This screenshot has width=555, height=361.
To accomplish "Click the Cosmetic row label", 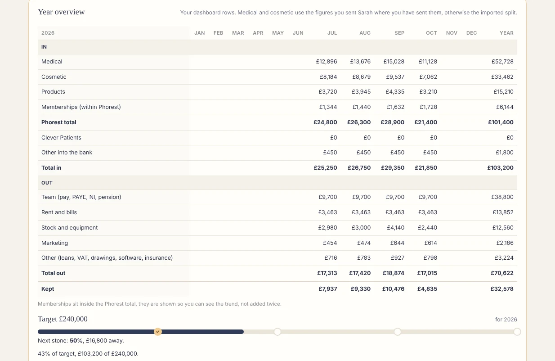I will click(x=54, y=77).
